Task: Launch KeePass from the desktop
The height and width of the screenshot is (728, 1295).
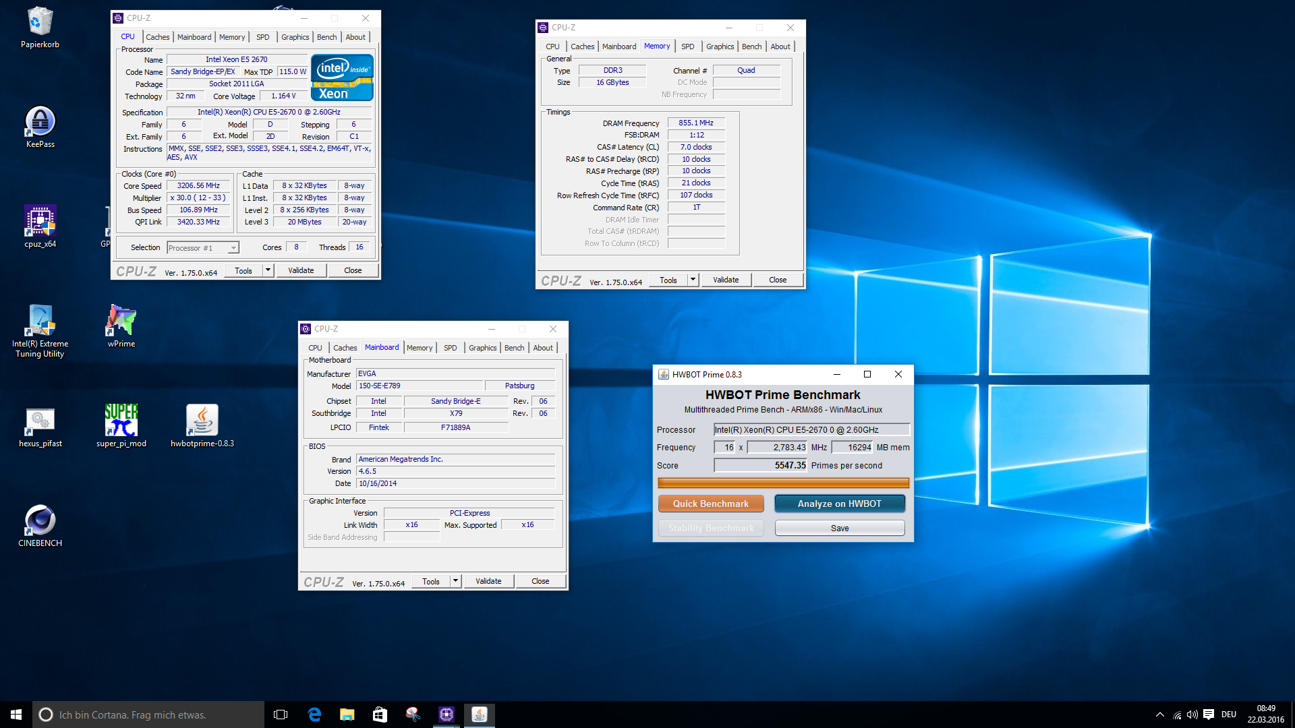Action: pyautogui.click(x=40, y=127)
